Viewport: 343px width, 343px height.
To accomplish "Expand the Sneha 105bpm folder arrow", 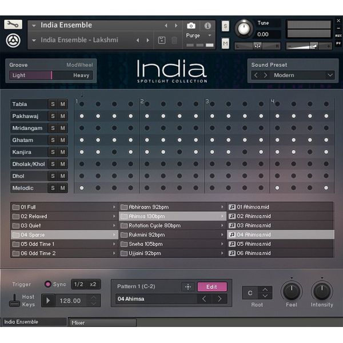I will coord(222,244).
